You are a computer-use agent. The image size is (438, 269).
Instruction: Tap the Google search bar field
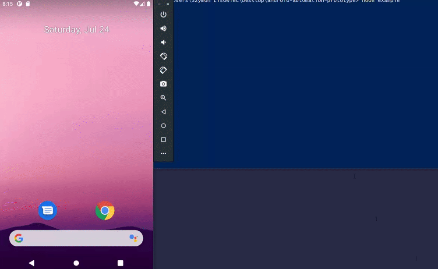coord(76,238)
